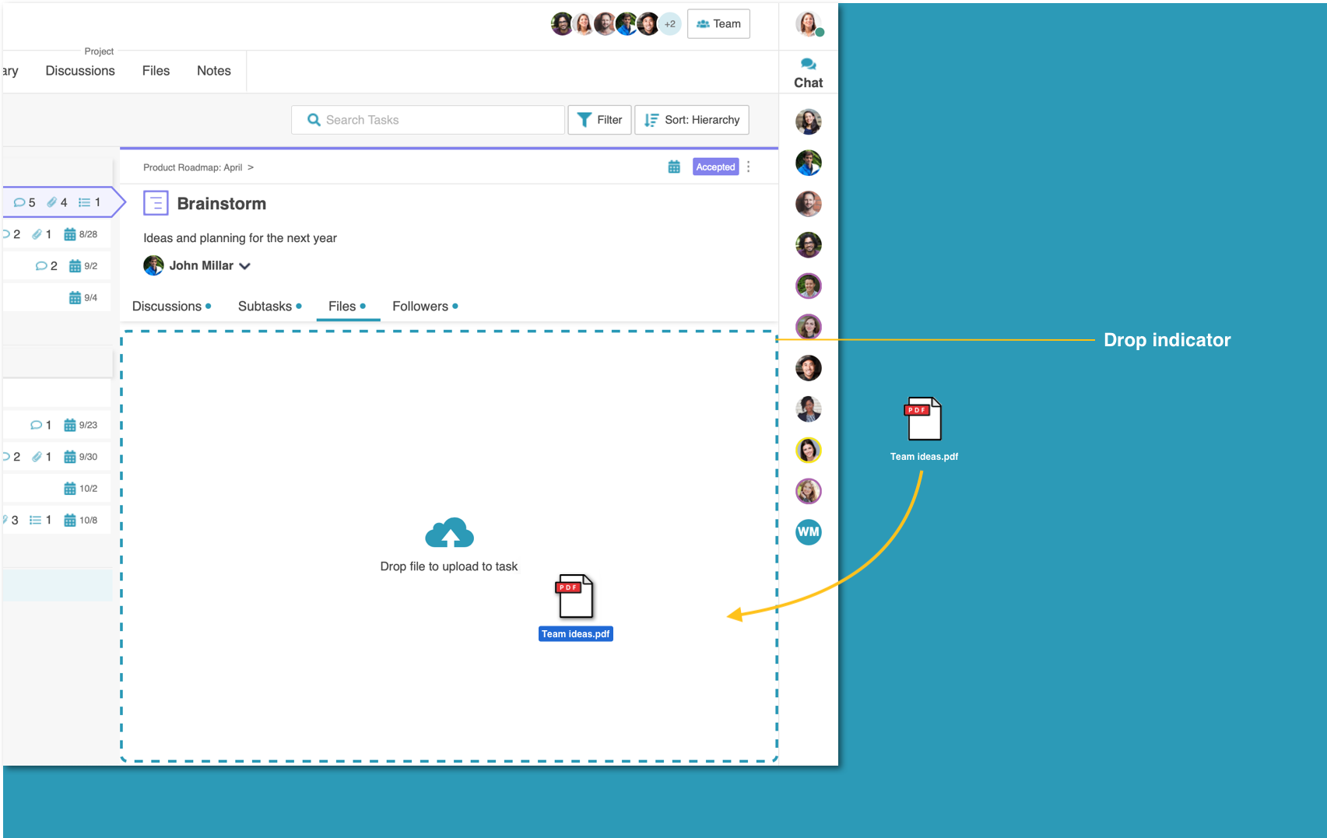Click your profile avatar with green status
This screenshot has width=1327, height=838.
809,24
